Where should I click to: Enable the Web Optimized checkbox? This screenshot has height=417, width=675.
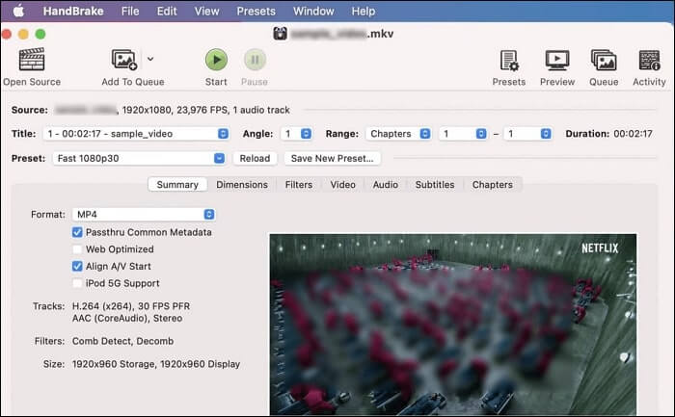point(77,249)
